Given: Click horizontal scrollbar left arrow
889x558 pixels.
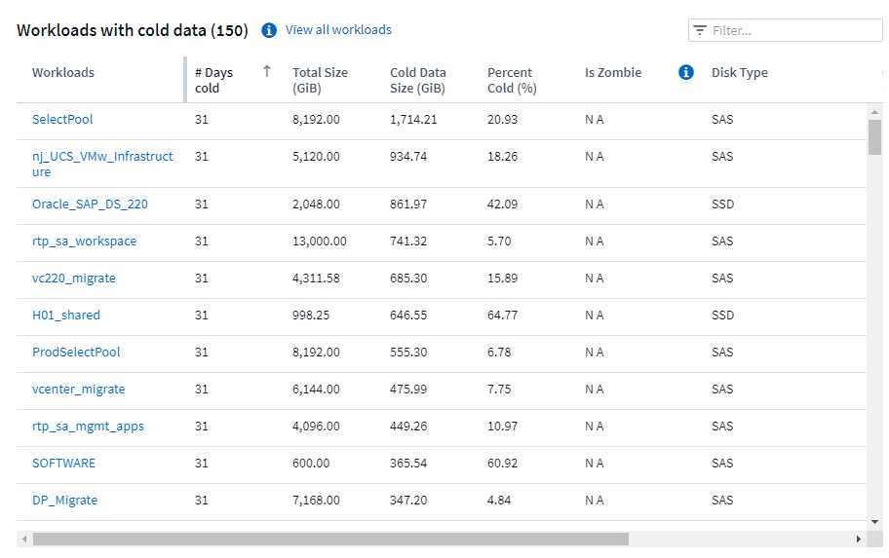Looking at the screenshot, I should coord(24,539).
